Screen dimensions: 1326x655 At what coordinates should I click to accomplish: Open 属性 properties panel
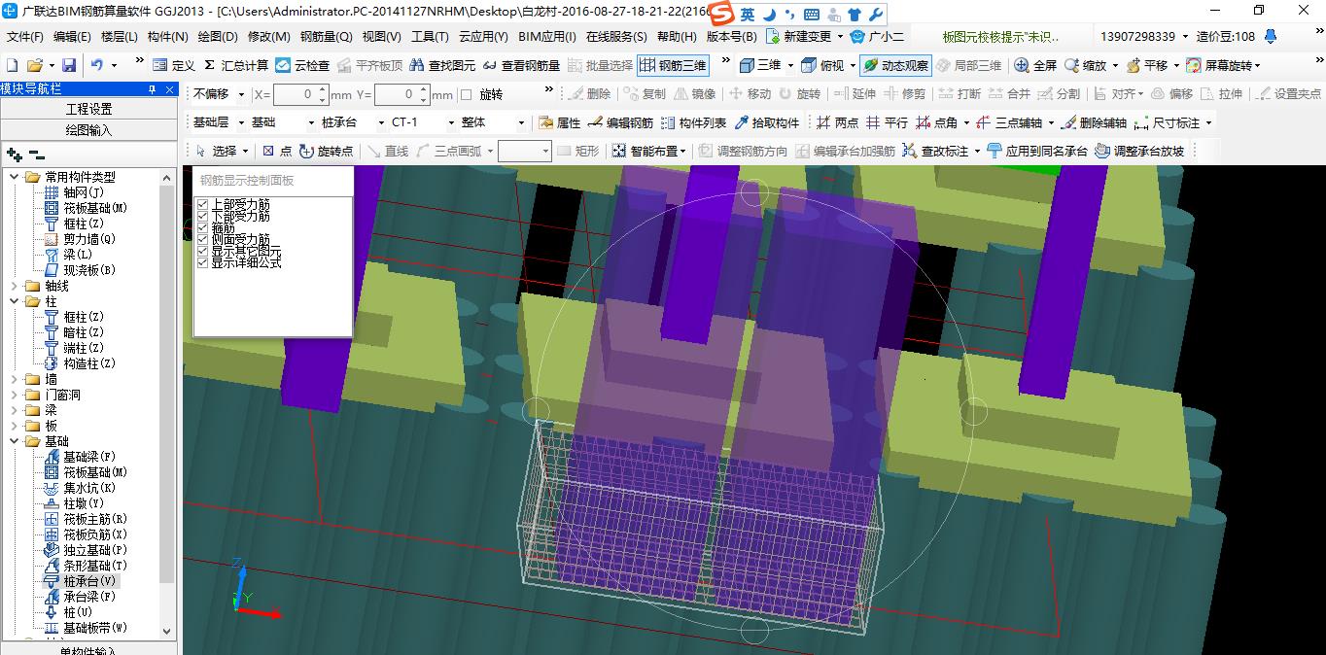coord(559,122)
